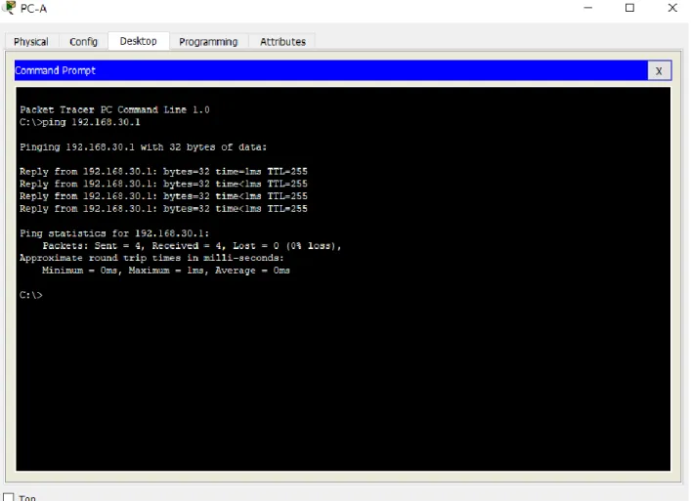Click the reply line with time=1ms
This screenshot has width=691, height=501.
pyautogui.click(x=163, y=171)
